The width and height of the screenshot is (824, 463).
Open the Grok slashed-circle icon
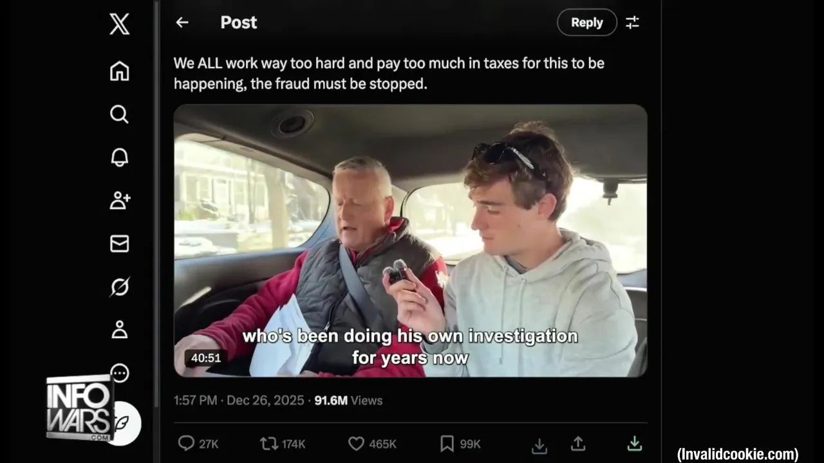coord(119,287)
